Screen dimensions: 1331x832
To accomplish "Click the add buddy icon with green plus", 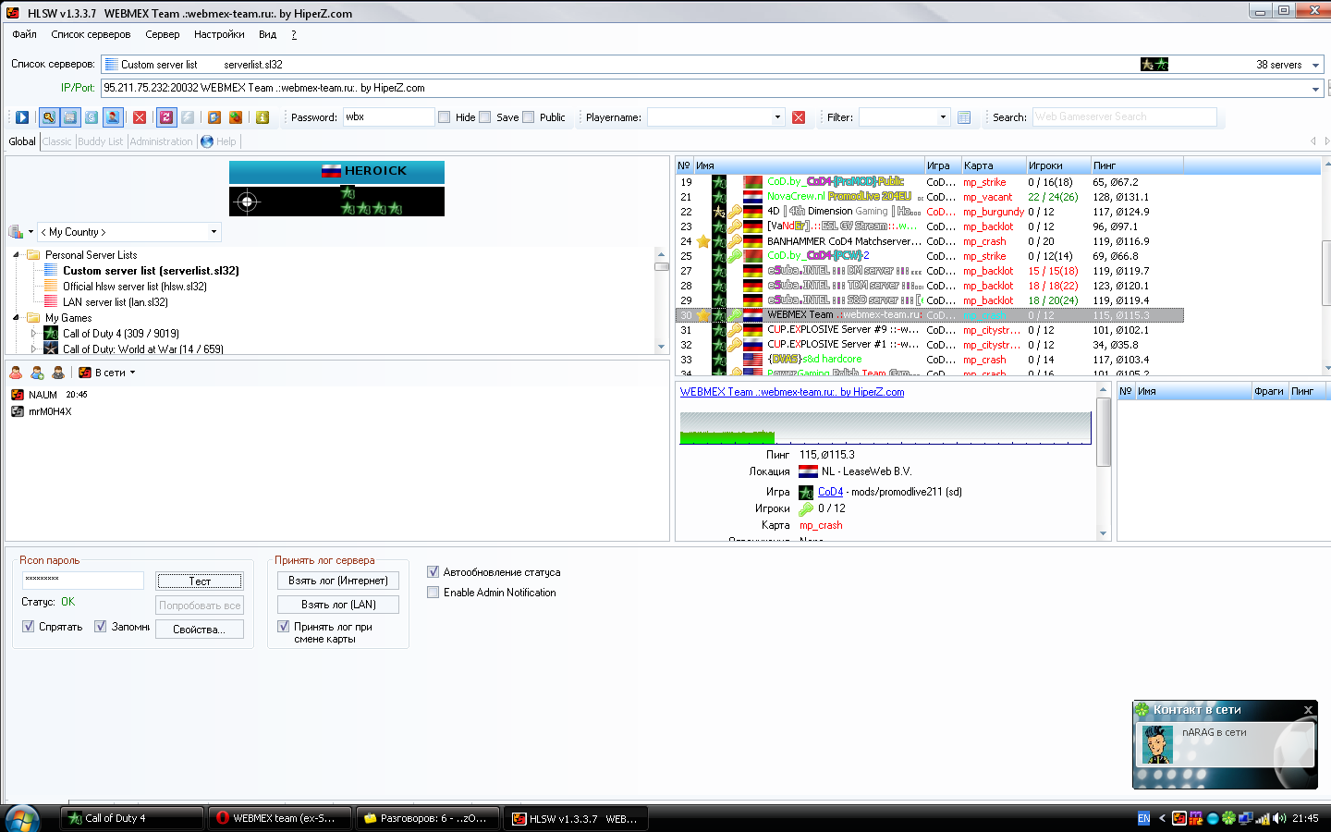I will tap(37, 373).
